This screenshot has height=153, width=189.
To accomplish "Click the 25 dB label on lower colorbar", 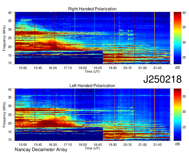I will coord(184,127).
